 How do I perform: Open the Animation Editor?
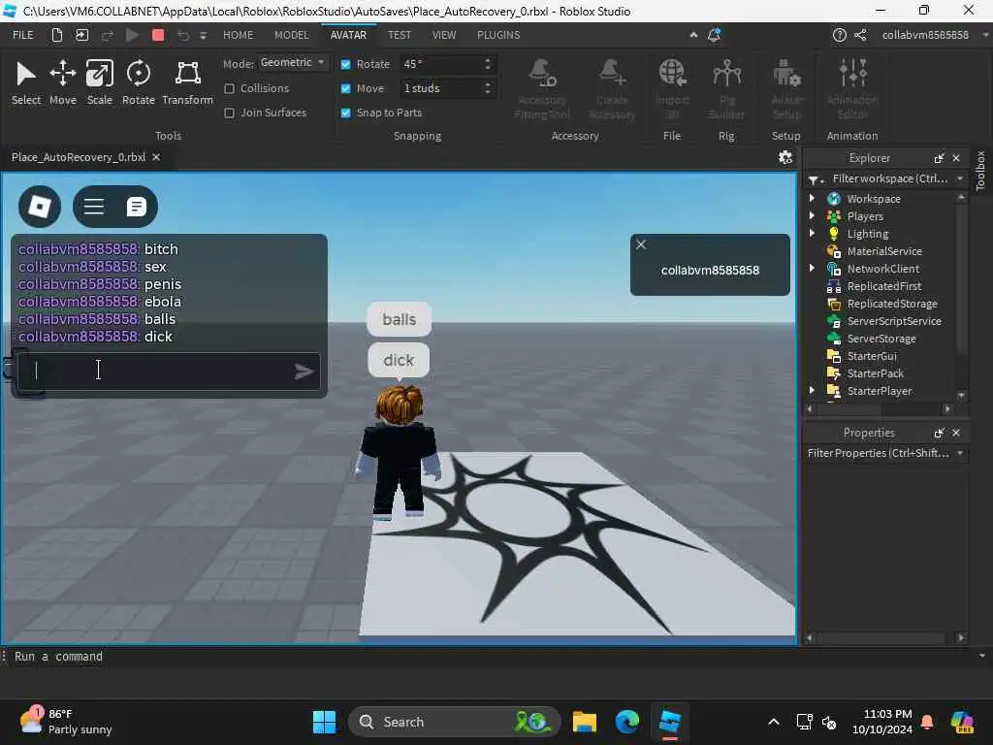click(x=852, y=88)
